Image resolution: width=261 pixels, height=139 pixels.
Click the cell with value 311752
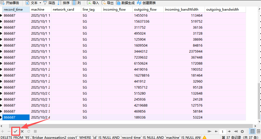[x=148, y=27]
